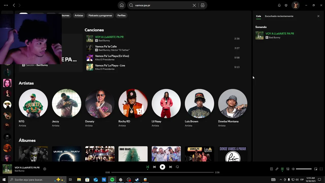This screenshot has height=183, width=325.
Task: Filter results by Pódcasts y programas
Action: (100, 16)
